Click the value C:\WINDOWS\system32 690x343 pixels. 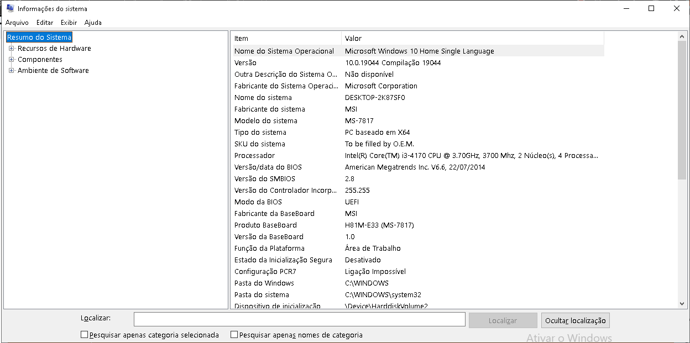click(x=383, y=294)
